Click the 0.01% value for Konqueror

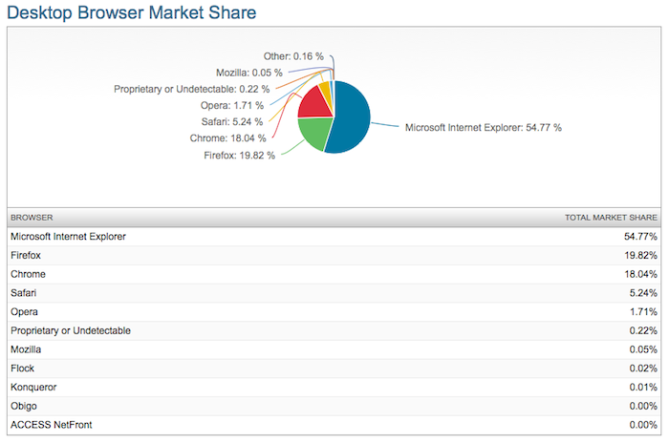click(x=643, y=387)
